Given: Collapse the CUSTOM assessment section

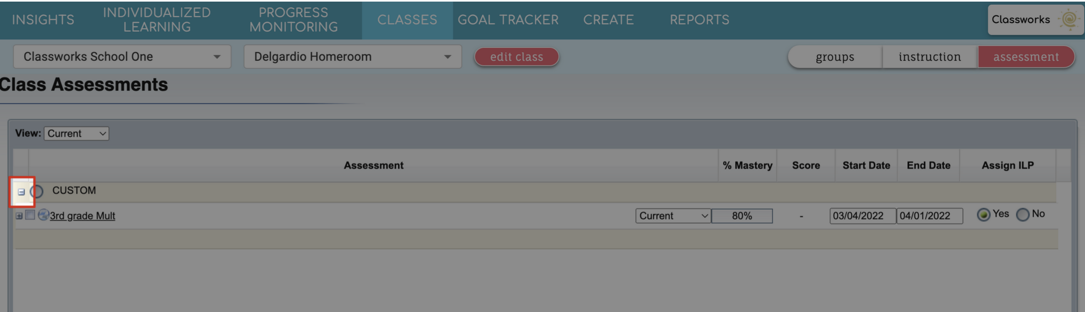Looking at the screenshot, I should [x=20, y=190].
